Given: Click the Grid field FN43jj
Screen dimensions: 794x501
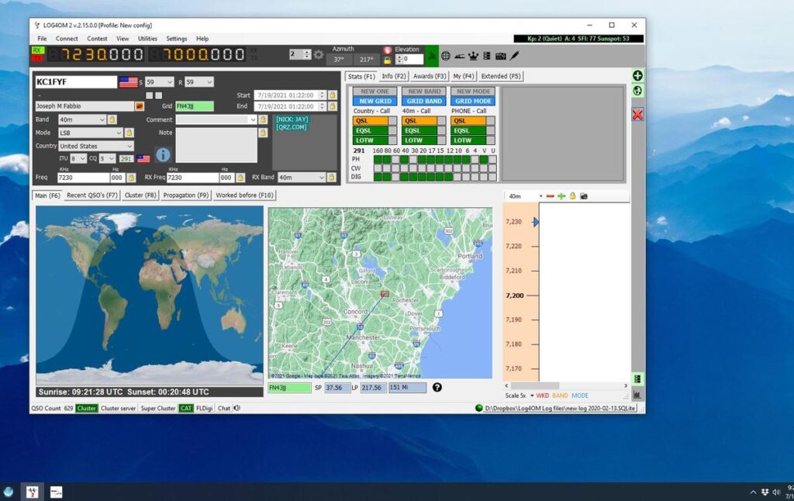Looking at the screenshot, I should (x=195, y=106).
